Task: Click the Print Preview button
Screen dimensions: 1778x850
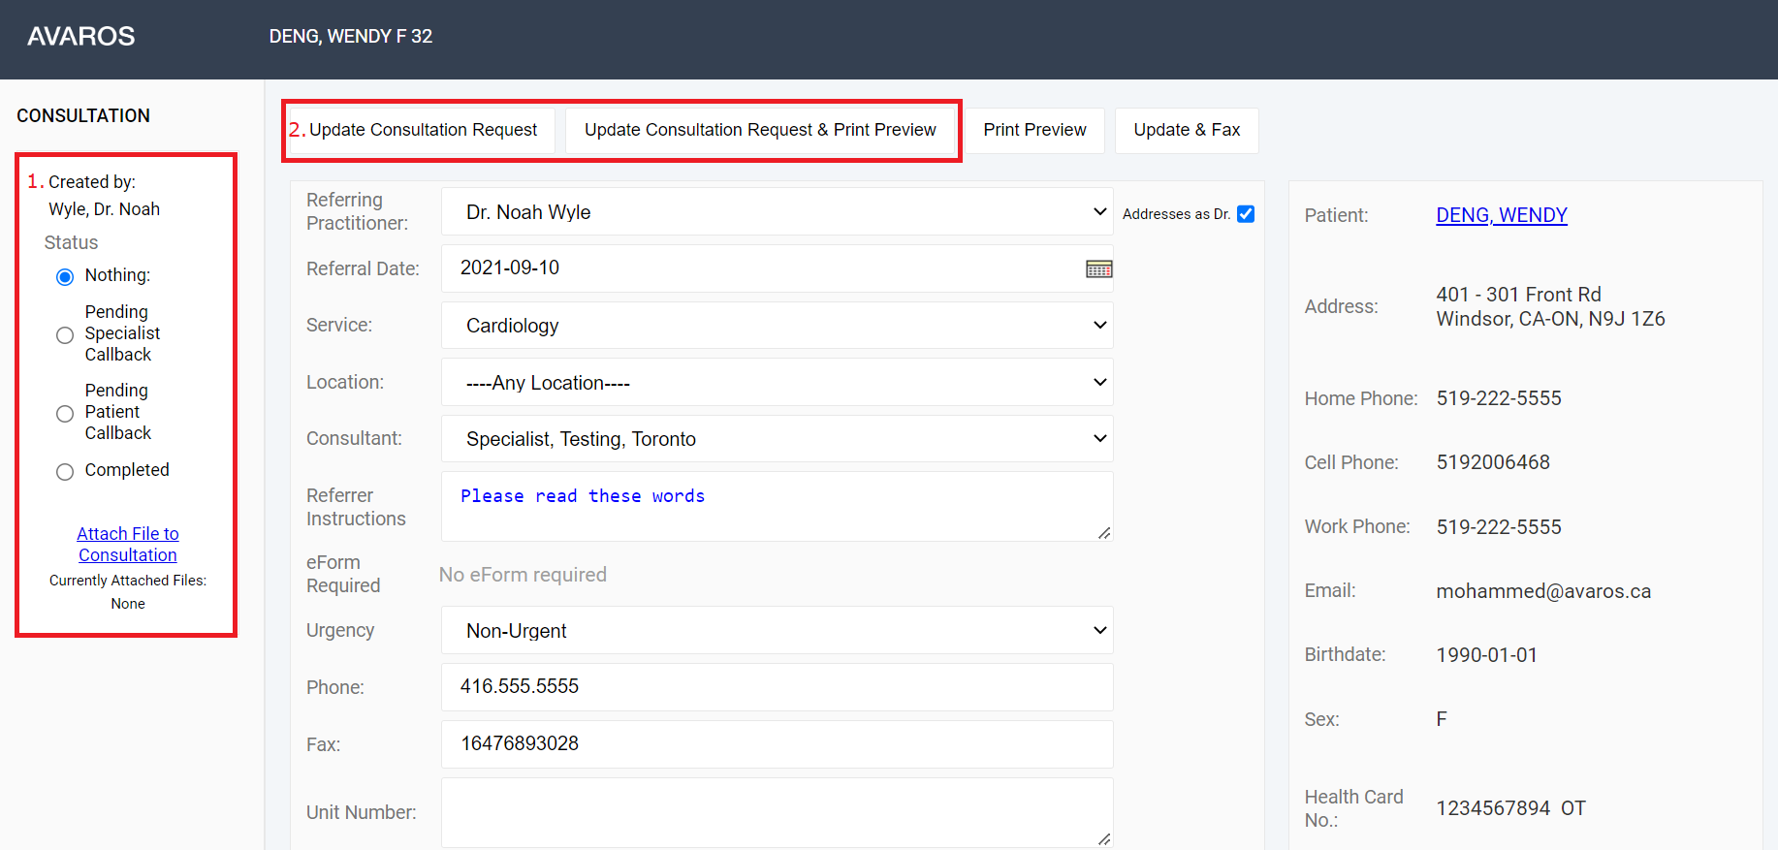Action: point(1034,130)
